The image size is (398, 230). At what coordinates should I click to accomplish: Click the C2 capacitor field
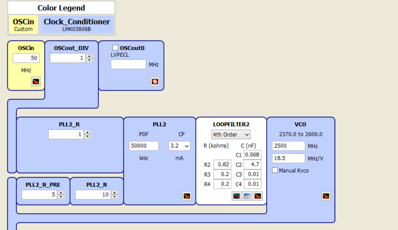tap(253, 164)
